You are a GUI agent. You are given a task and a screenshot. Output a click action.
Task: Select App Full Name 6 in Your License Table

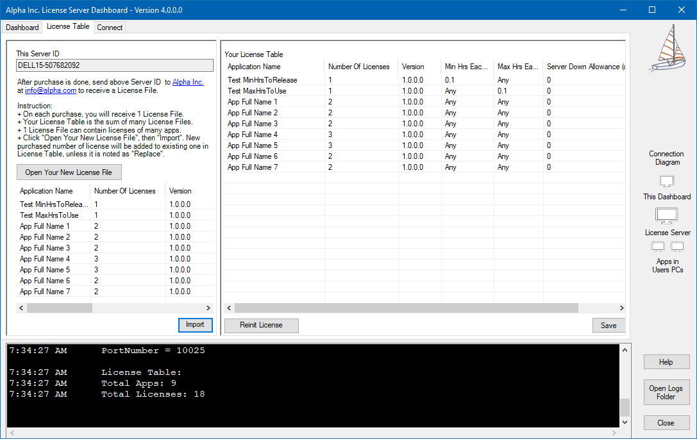425,156
